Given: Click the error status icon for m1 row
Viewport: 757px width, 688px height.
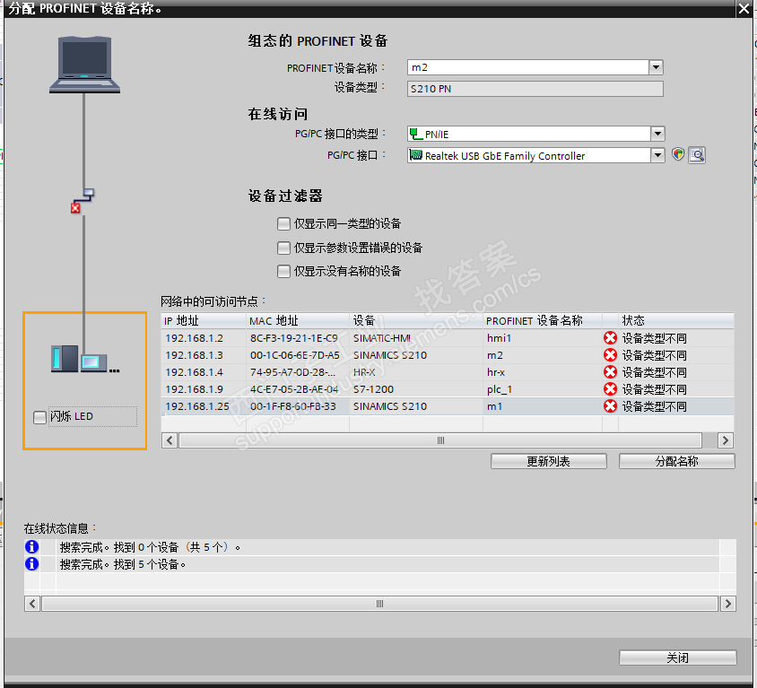Looking at the screenshot, I should [x=610, y=406].
